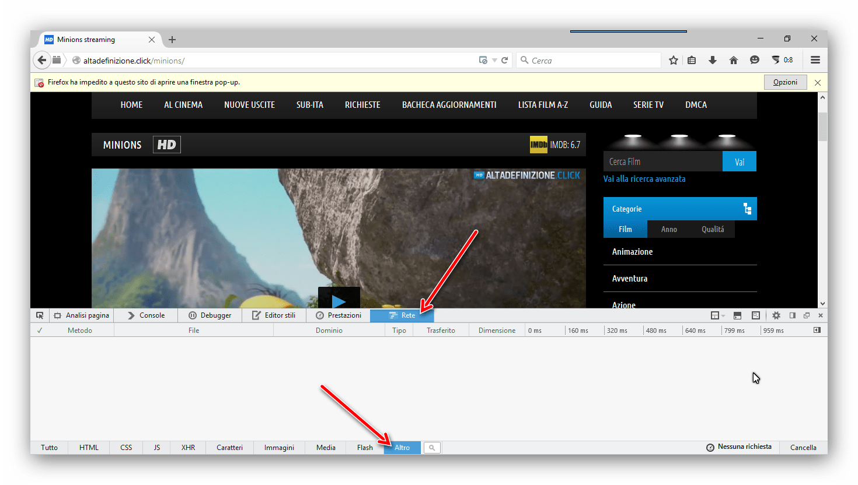Dismiss the pop-up blocked notification bar

[x=818, y=83]
